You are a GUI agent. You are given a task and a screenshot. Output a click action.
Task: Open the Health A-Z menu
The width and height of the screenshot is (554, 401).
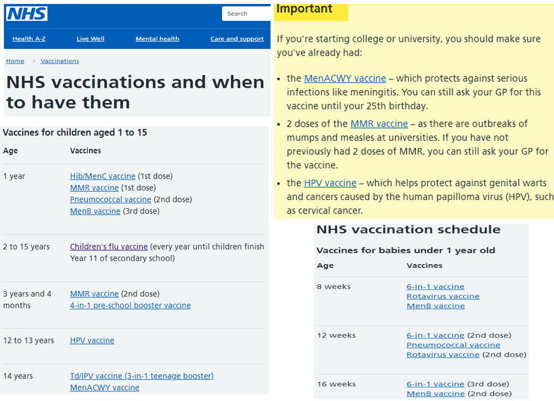[x=29, y=39]
